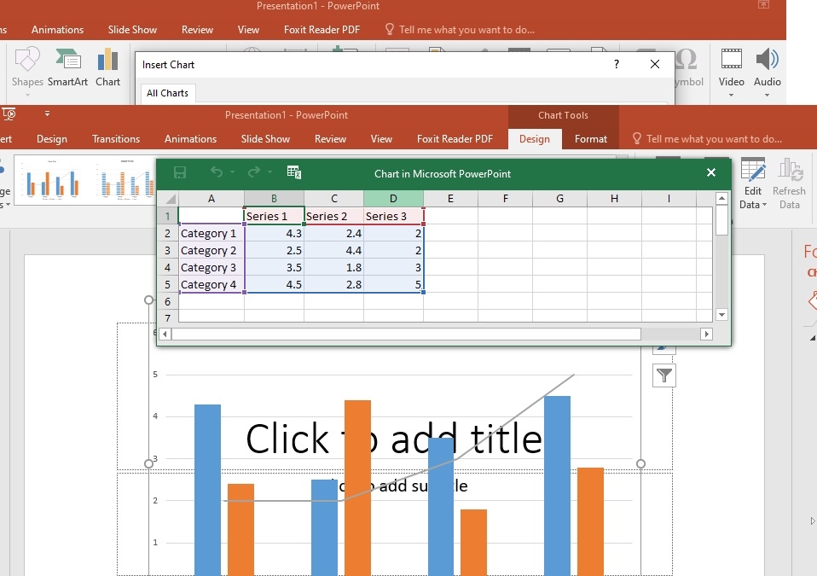Open the Audio dropdown arrow
This screenshot has height=576, width=817.
(767, 95)
